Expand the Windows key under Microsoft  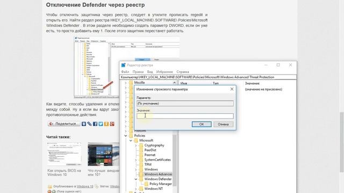[136, 169]
